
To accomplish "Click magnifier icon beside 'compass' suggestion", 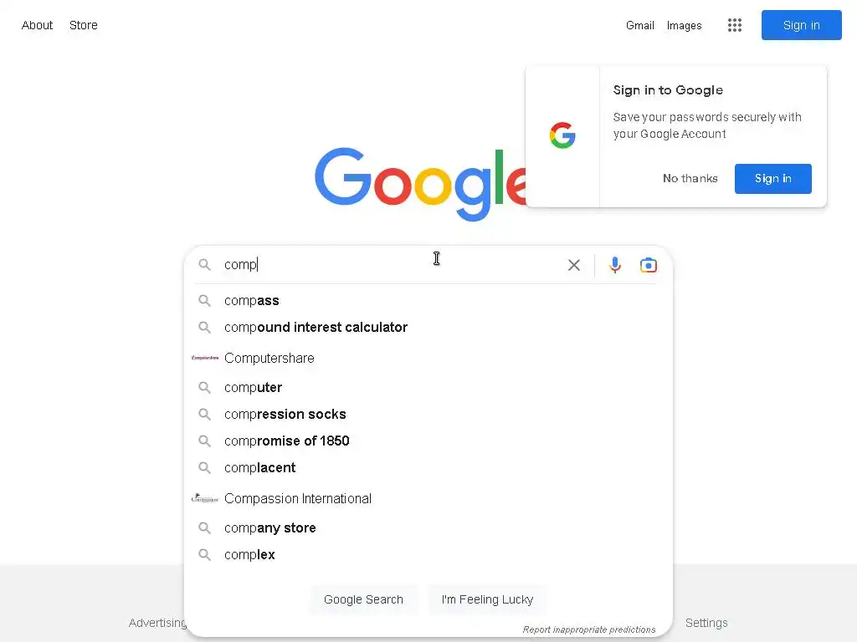I will (204, 301).
